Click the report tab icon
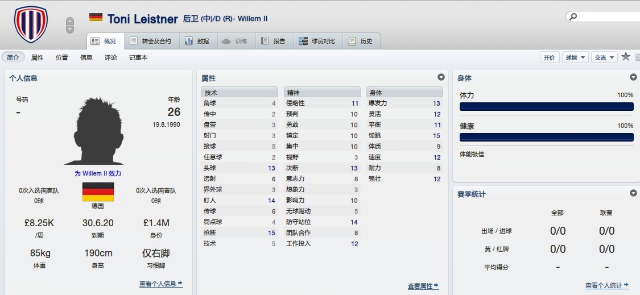The width and height of the screenshot is (640, 295). [265, 41]
